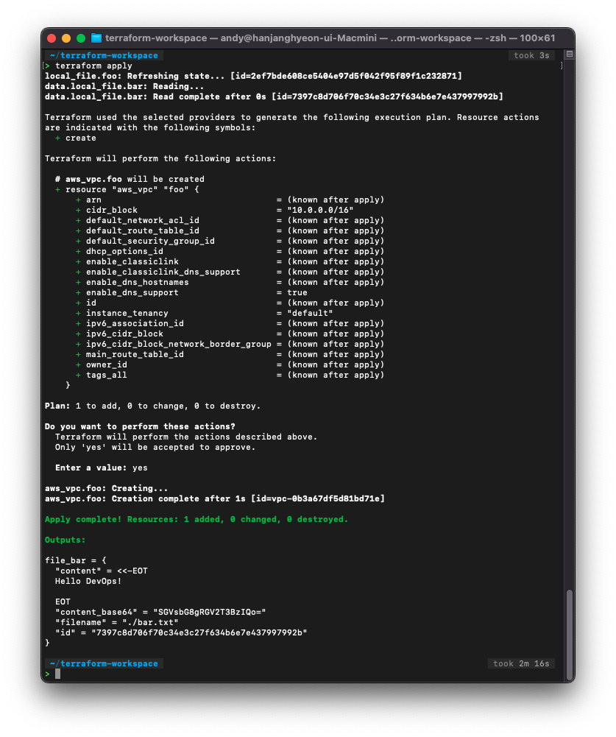Click the 'file_bar = {' output line
Screen dimensions: 616x737
(x=76, y=561)
